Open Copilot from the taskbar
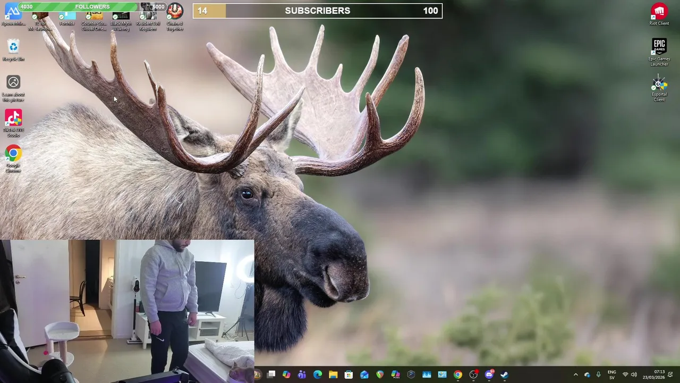The height and width of the screenshot is (383, 680). pyautogui.click(x=286, y=375)
